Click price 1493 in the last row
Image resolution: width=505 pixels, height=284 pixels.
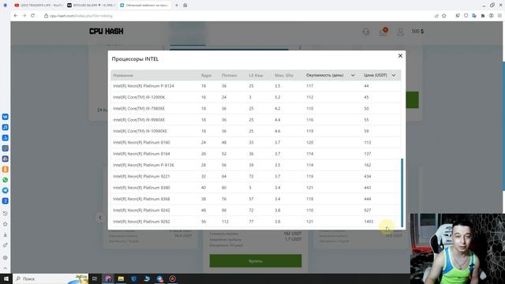coord(368,222)
